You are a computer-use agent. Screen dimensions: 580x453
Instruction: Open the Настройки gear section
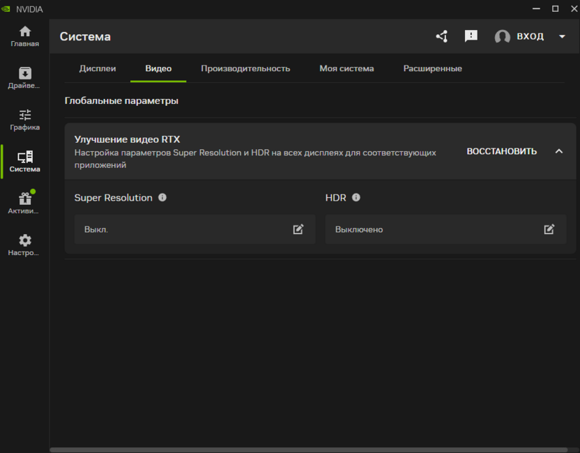[25, 245]
